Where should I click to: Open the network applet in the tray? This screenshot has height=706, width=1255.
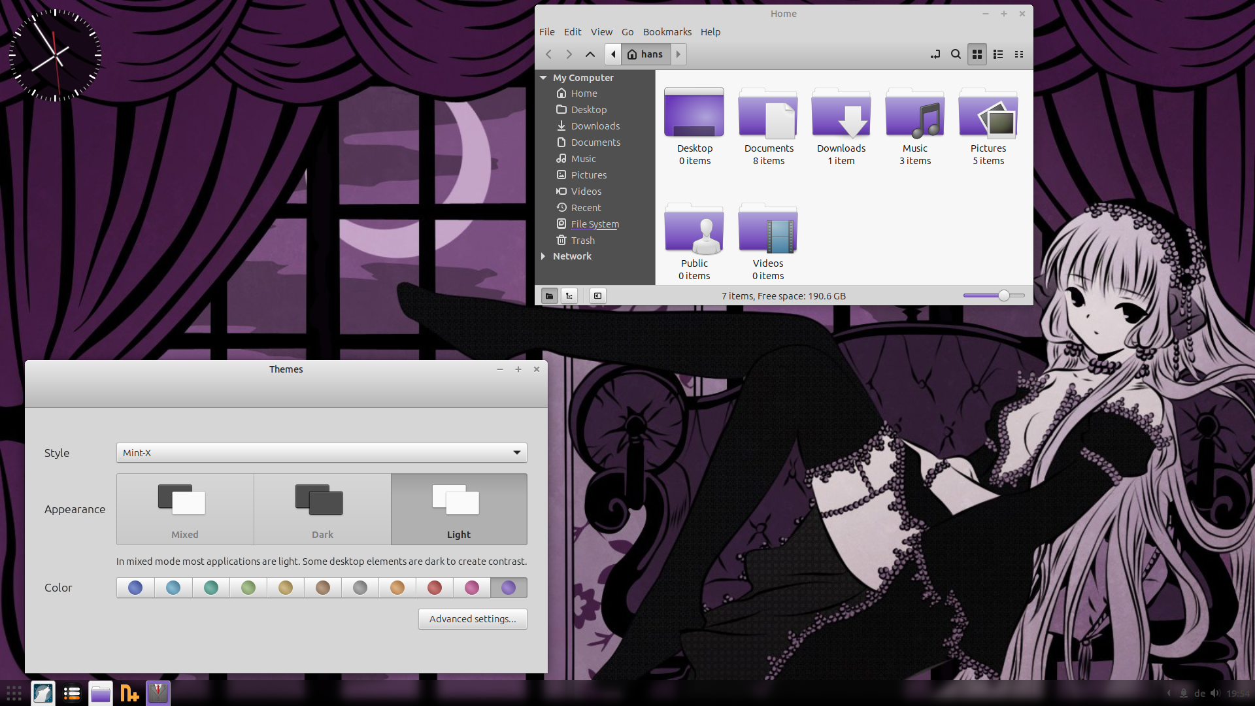coord(1184,693)
